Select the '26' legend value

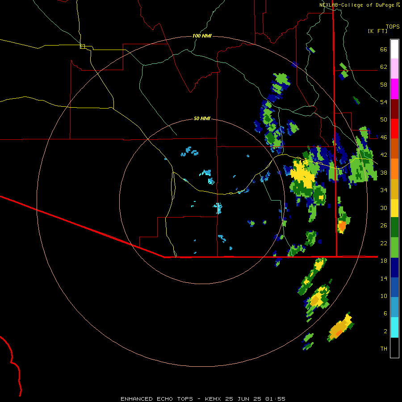coord(384,226)
